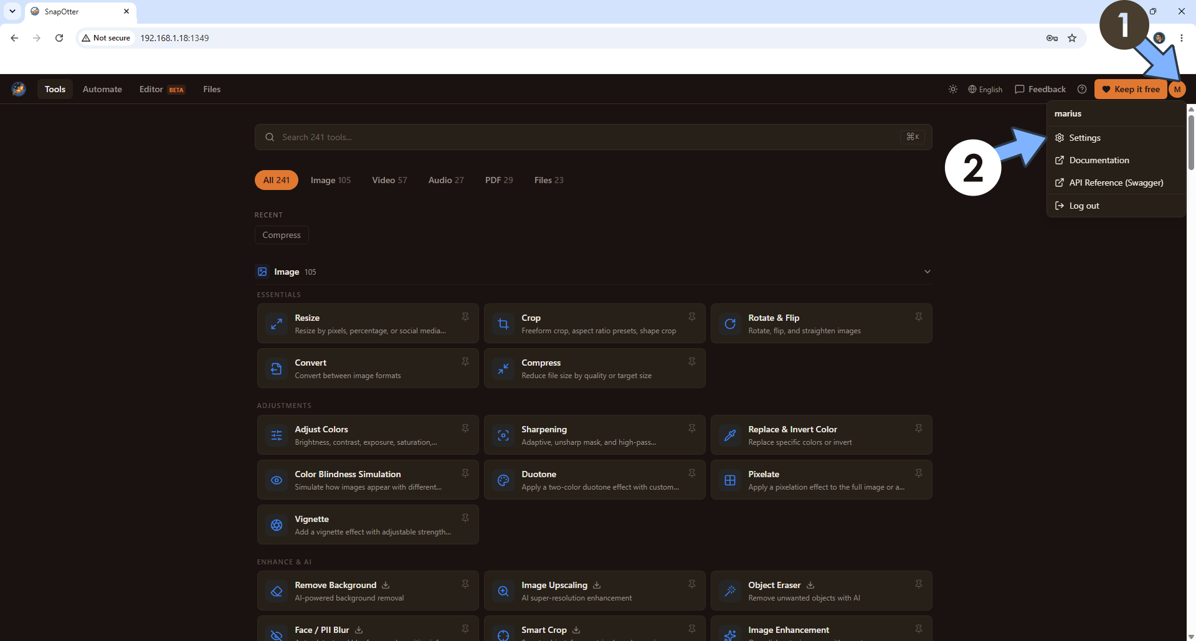Open the English language selector

(x=985, y=89)
